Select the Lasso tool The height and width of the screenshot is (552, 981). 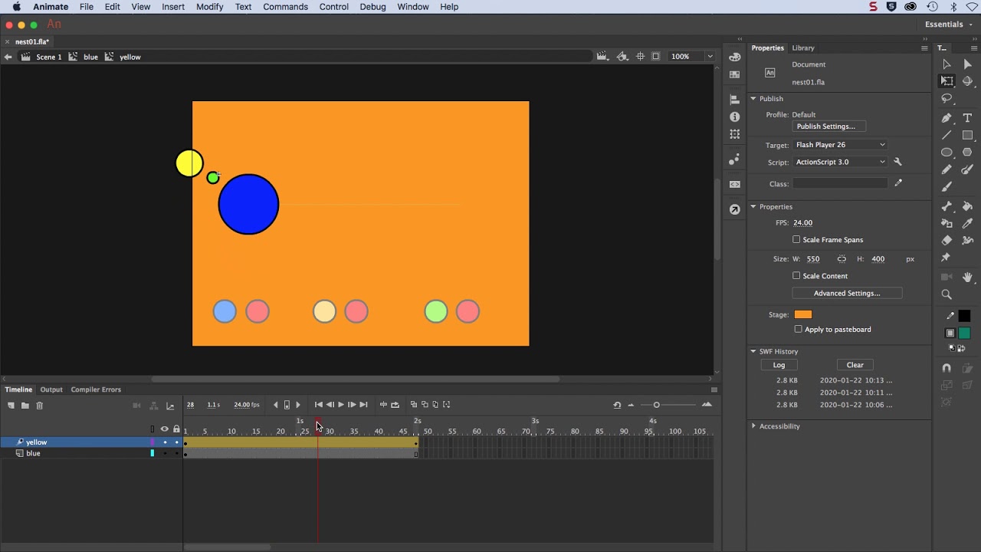(947, 99)
